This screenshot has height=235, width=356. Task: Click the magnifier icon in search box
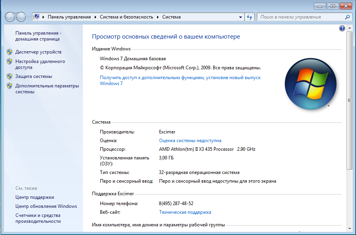(x=347, y=17)
